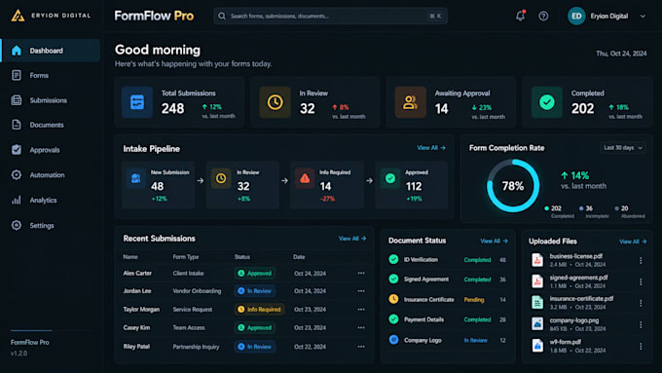662x373 pixels.
Task: Open the notifications bell
Action: point(520,16)
